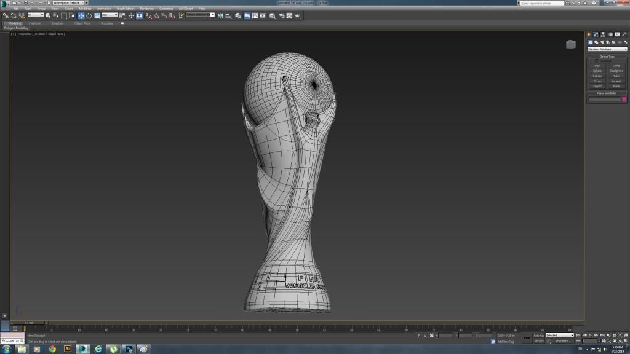Open the Standard Primitives category dropdown

point(607,49)
